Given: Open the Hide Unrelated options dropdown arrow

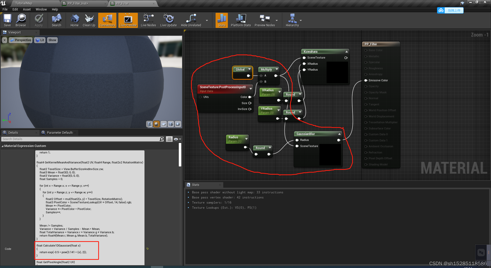Looking at the screenshot, I should click(207, 20).
